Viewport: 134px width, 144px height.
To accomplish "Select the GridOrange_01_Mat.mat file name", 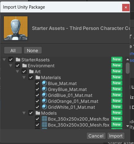I will tap(73, 101).
